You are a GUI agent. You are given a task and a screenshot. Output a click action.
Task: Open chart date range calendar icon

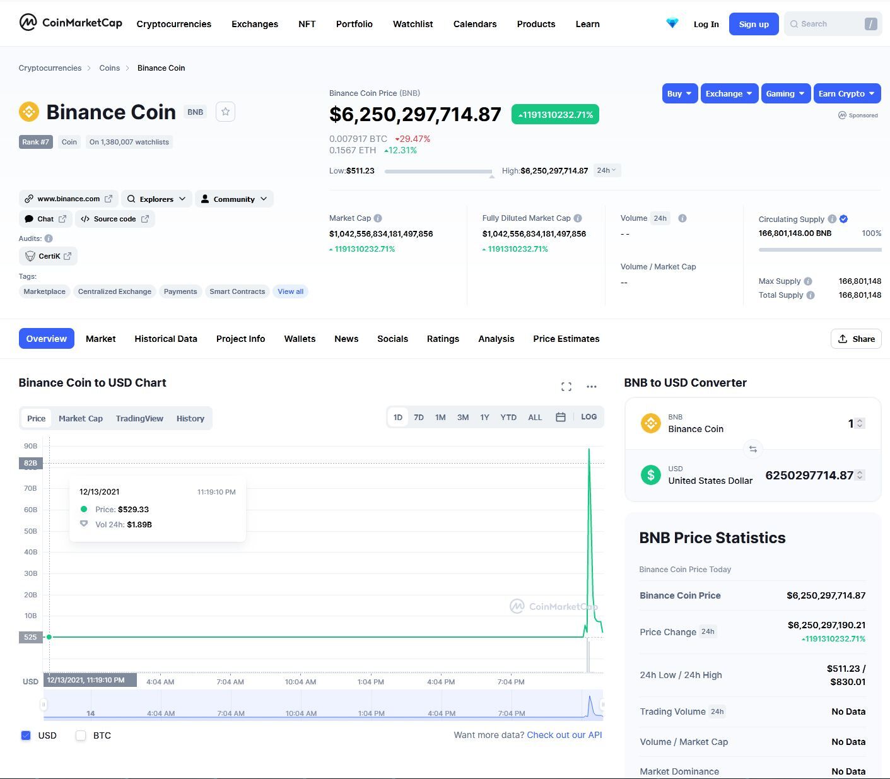pos(560,417)
